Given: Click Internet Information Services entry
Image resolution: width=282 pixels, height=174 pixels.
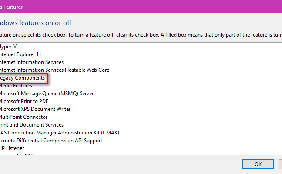Looking at the screenshot, I should coord(32,62).
